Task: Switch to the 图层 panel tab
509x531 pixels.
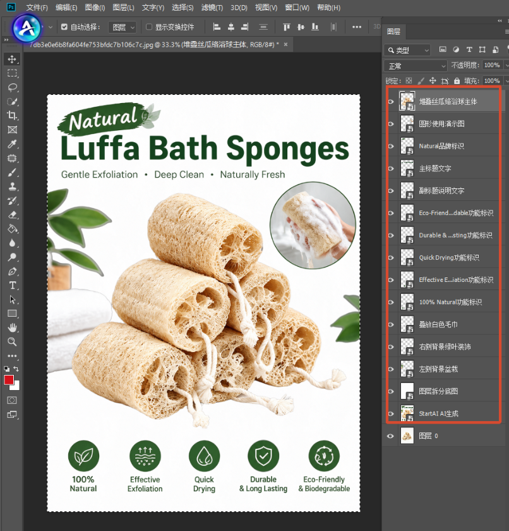Action: (393, 32)
